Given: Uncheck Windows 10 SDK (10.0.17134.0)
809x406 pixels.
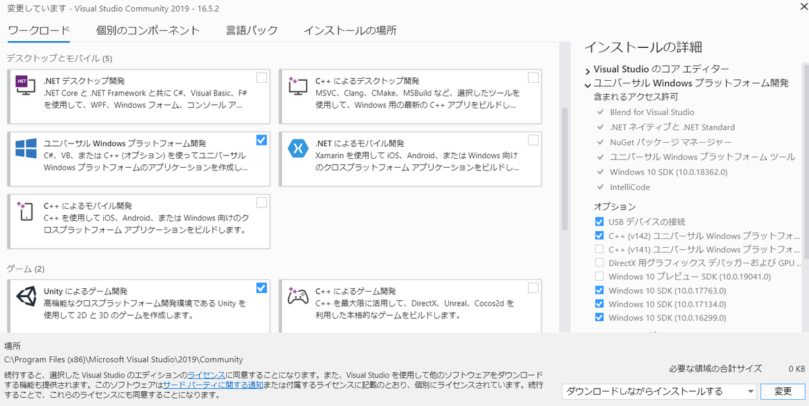Looking at the screenshot, I should pos(599,304).
